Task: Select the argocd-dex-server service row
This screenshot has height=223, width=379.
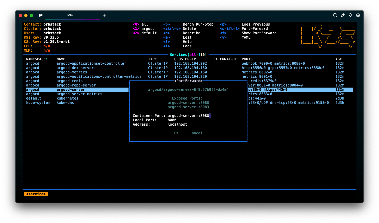Action: 189,68
